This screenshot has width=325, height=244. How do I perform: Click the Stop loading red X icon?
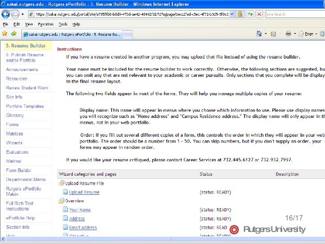[x=259, y=14]
